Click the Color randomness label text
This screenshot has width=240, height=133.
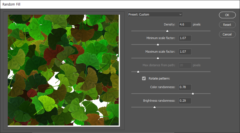pyautogui.click(x=163, y=87)
